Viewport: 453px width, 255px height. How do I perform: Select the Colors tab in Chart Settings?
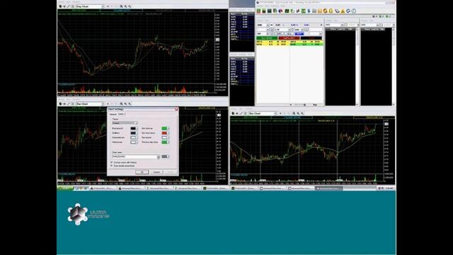tap(121, 114)
